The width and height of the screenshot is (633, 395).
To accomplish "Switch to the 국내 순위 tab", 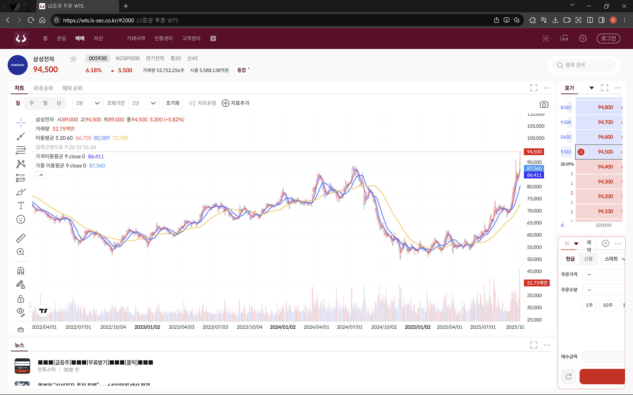I will (43, 88).
